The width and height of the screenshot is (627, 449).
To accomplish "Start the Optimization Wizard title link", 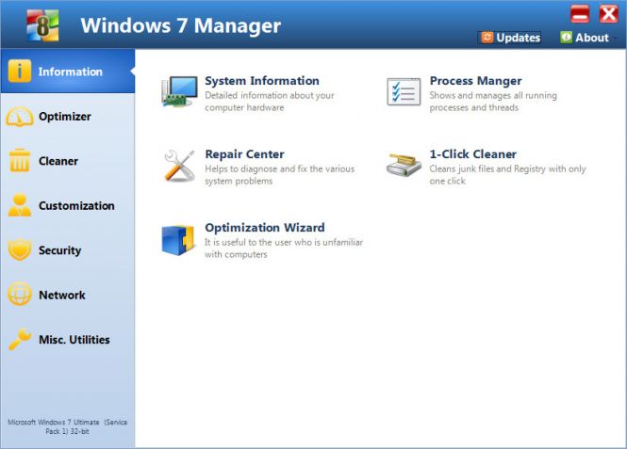I will pos(265,228).
